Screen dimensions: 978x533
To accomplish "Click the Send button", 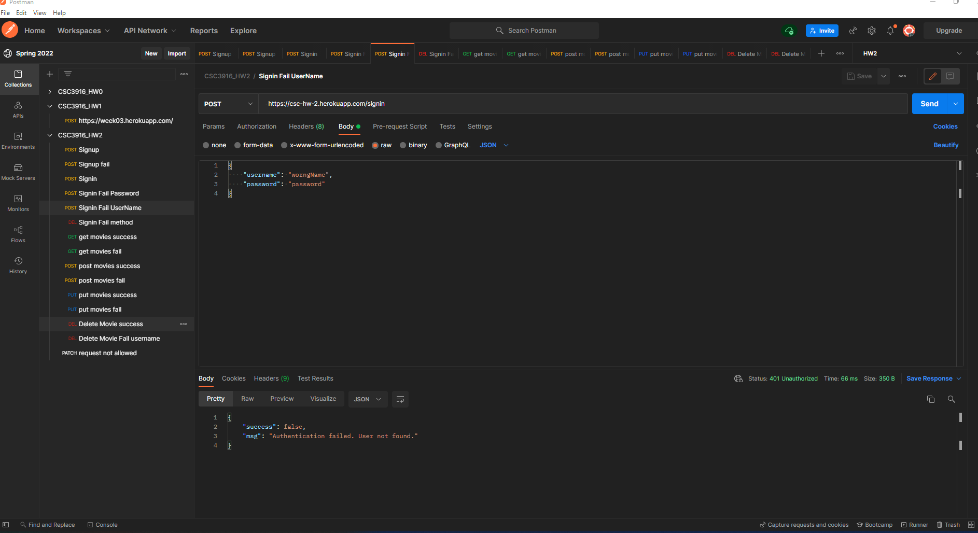I will click(x=929, y=104).
